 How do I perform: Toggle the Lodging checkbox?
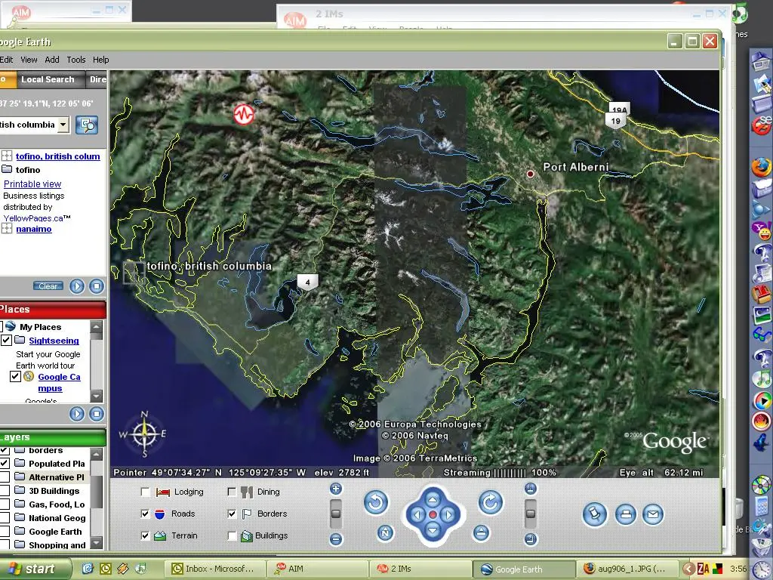click(x=146, y=492)
